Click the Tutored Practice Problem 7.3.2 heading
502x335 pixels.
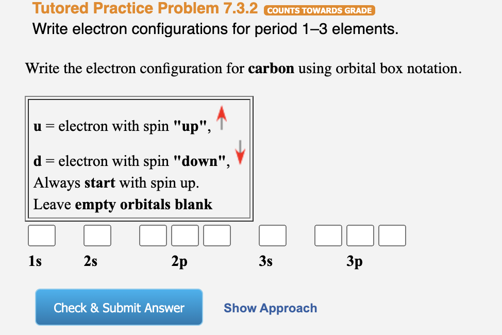click(143, 8)
